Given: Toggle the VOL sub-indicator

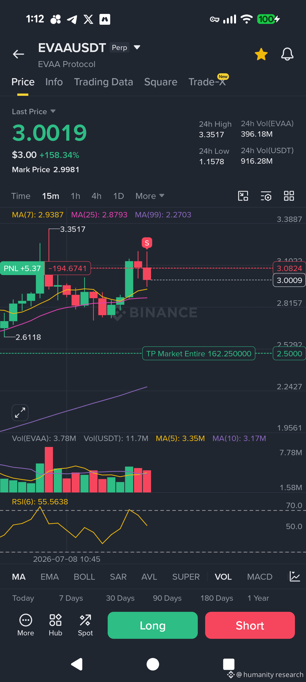Looking at the screenshot, I should pos(223,577).
